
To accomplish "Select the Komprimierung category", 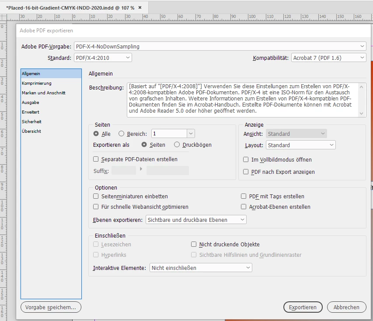I will coord(51,83).
